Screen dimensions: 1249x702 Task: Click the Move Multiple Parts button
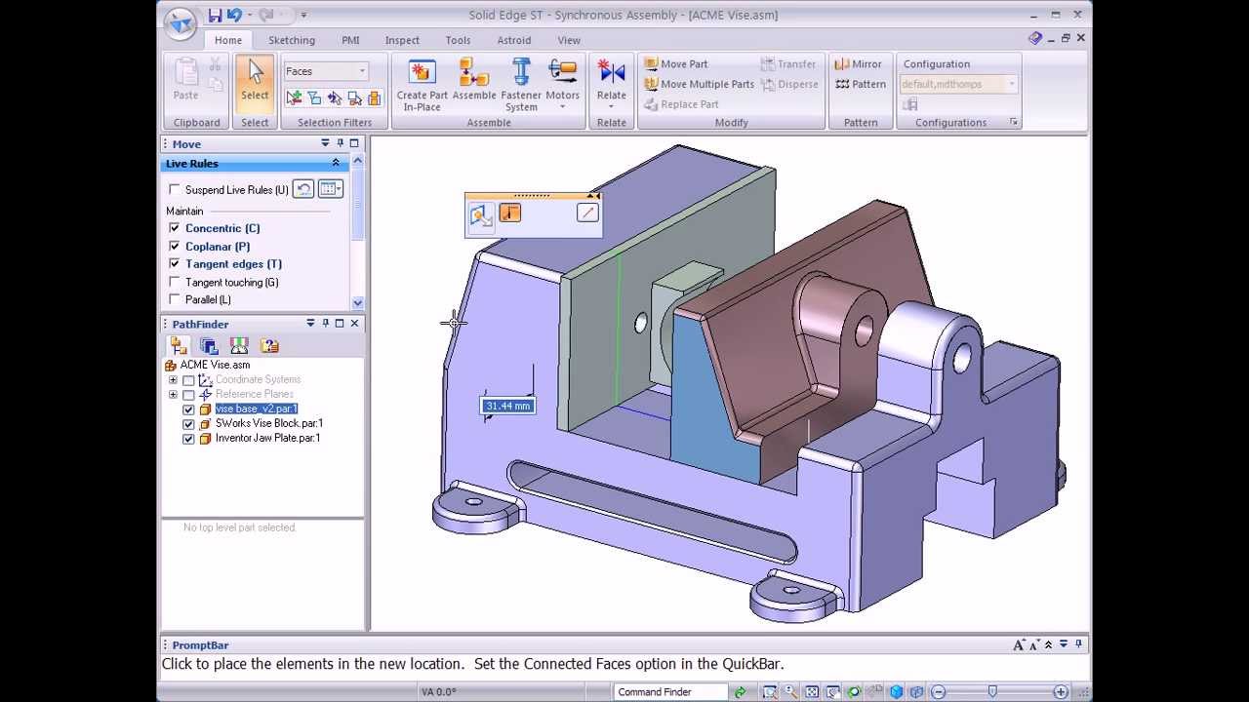[699, 84]
